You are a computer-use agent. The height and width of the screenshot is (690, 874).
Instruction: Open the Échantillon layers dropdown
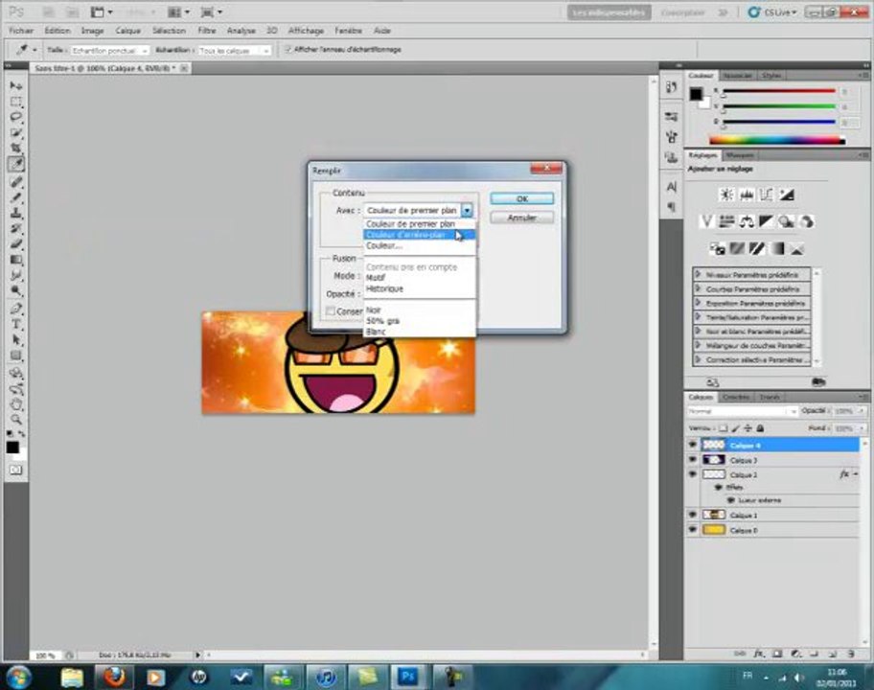point(234,50)
